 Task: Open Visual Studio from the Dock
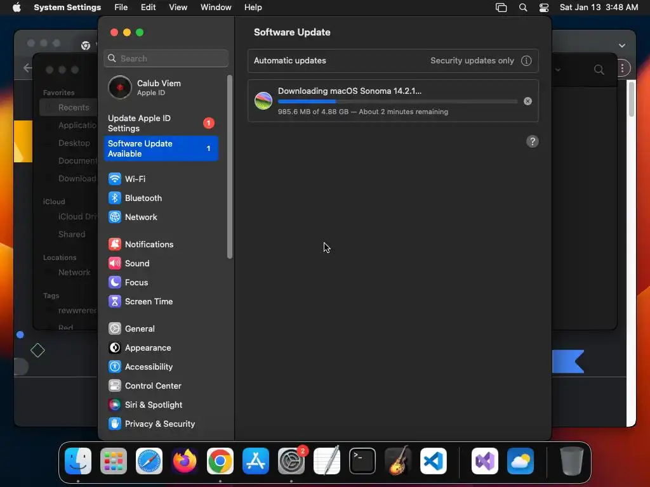(485, 461)
